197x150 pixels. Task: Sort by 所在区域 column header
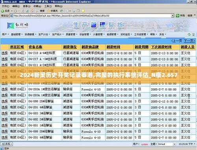[x=17, y=47]
